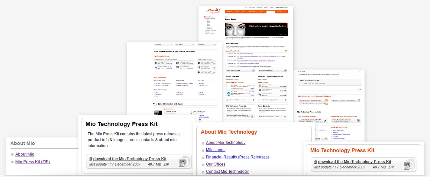Click the Press Releases Overview button
430x177 pixels.
point(241,70)
